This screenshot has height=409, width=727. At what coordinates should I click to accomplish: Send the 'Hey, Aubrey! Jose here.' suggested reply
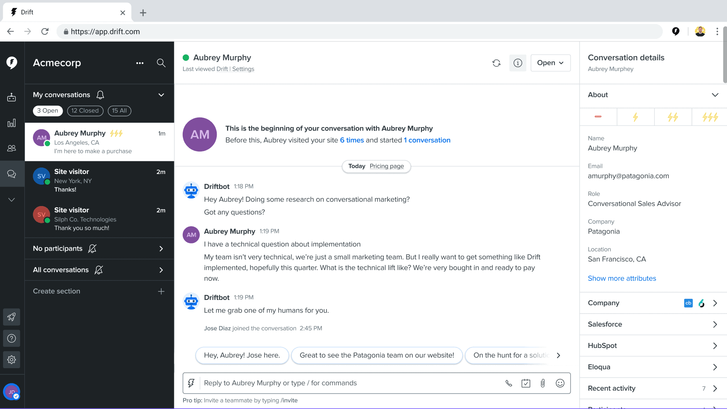point(242,355)
